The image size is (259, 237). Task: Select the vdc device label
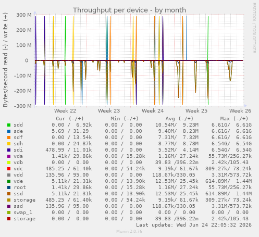point(18,169)
